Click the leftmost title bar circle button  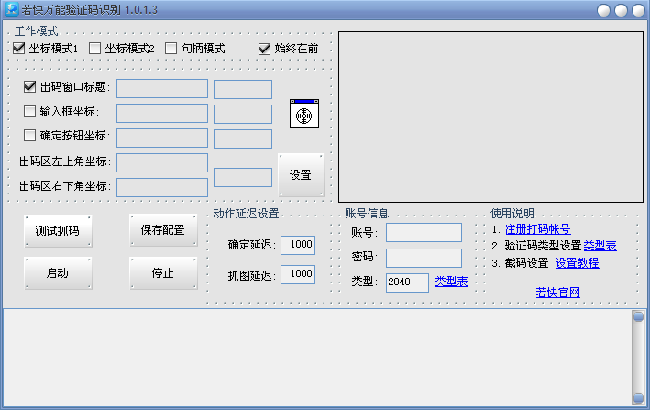pos(603,10)
